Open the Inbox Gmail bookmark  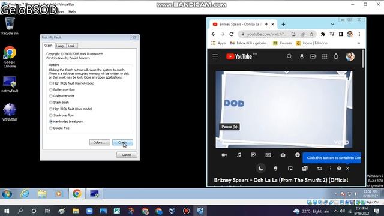click(250, 43)
